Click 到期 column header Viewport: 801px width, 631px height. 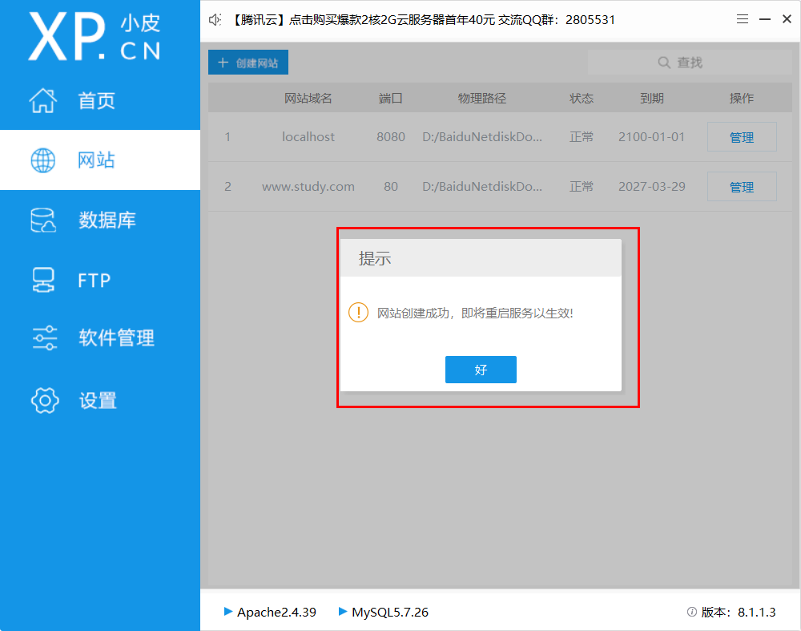point(652,98)
